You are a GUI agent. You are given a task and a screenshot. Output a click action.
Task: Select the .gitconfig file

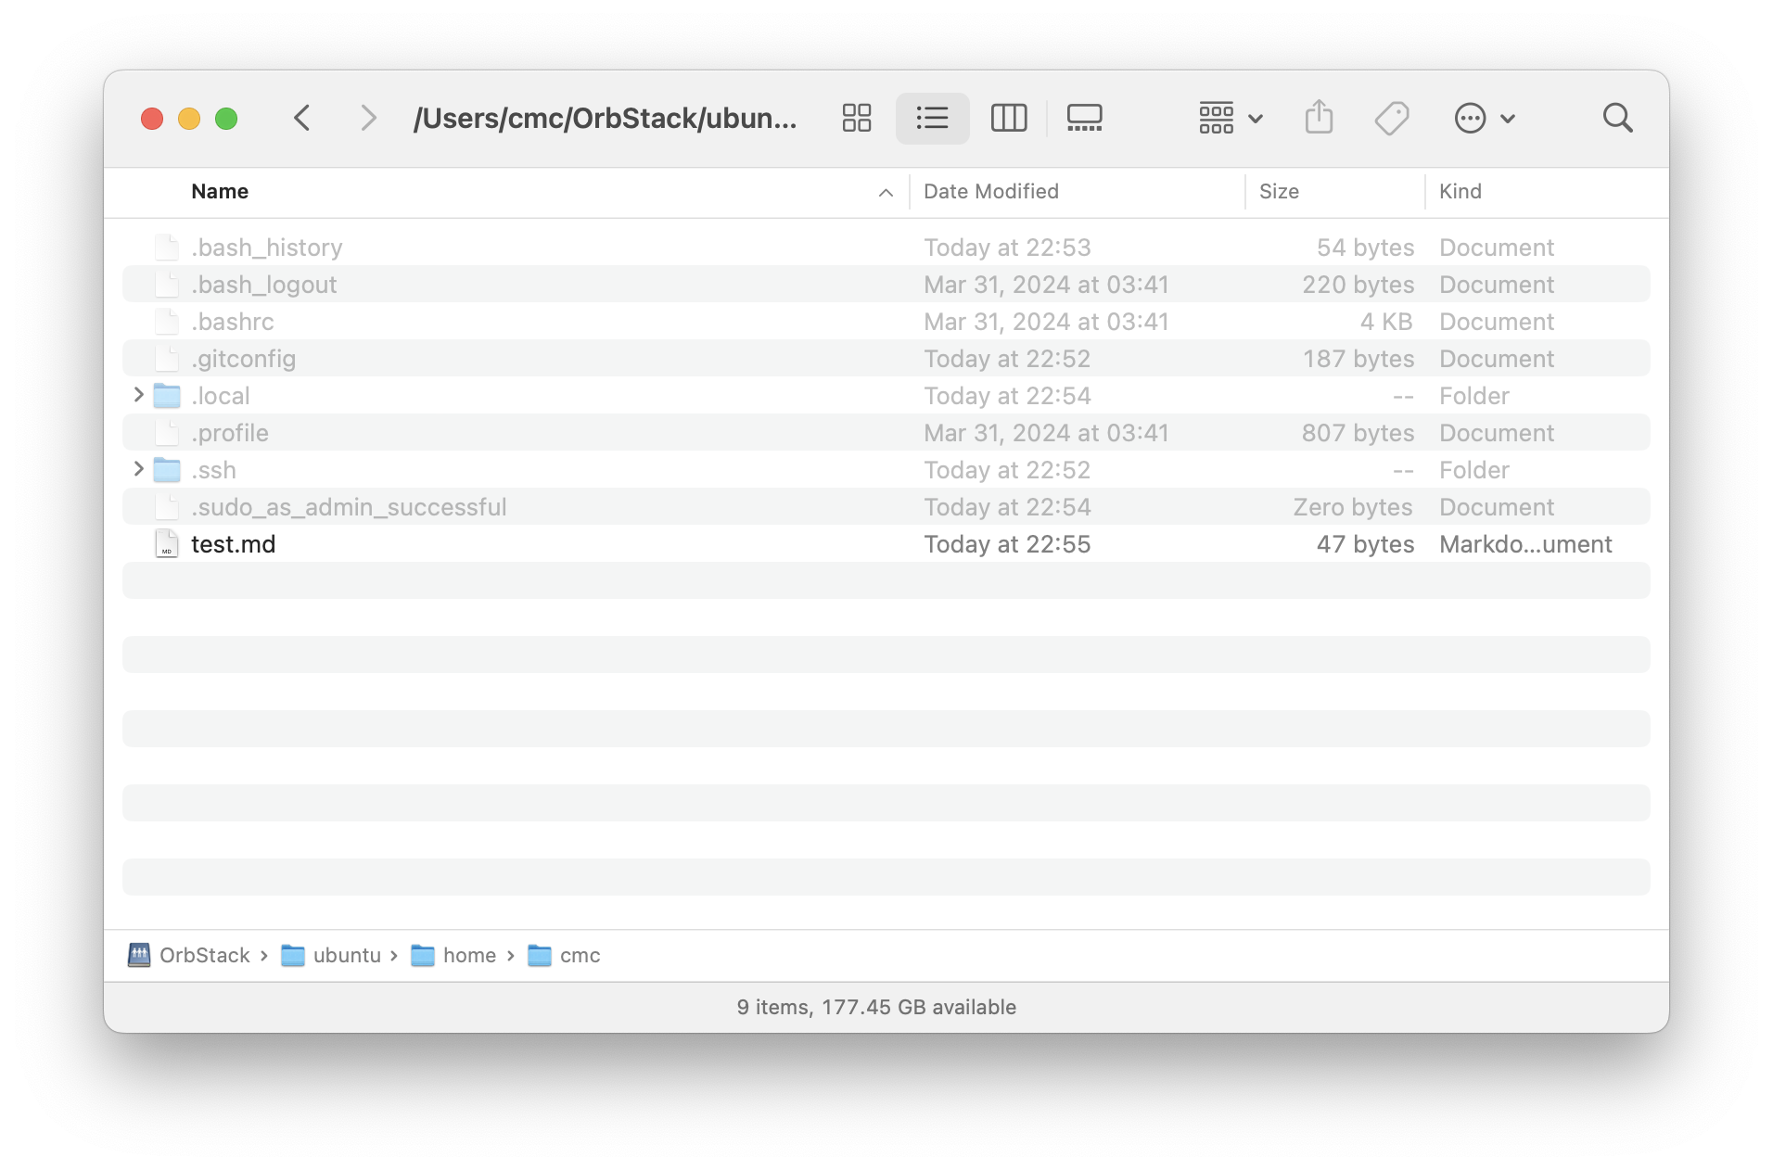pos(886,359)
